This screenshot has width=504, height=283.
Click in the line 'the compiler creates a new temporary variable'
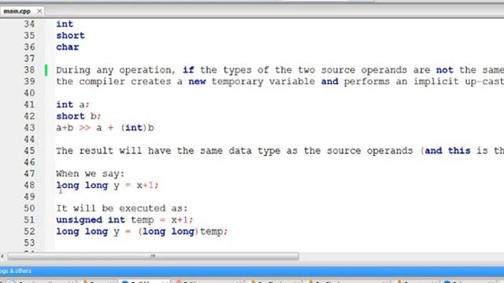click(280, 82)
